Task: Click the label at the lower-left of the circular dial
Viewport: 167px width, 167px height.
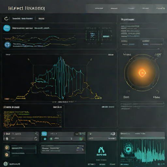Action: [x=126, y=97]
